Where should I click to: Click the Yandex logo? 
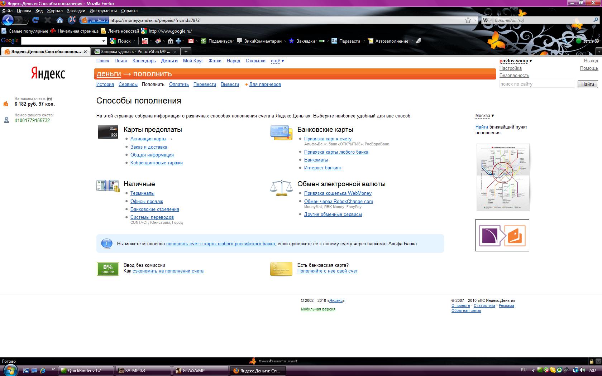tap(48, 73)
